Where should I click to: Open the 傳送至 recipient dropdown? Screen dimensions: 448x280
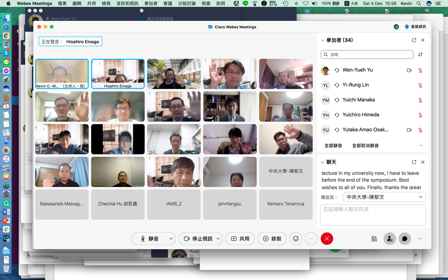pos(384,197)
